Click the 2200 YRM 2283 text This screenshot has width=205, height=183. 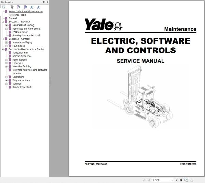[188, 164]
